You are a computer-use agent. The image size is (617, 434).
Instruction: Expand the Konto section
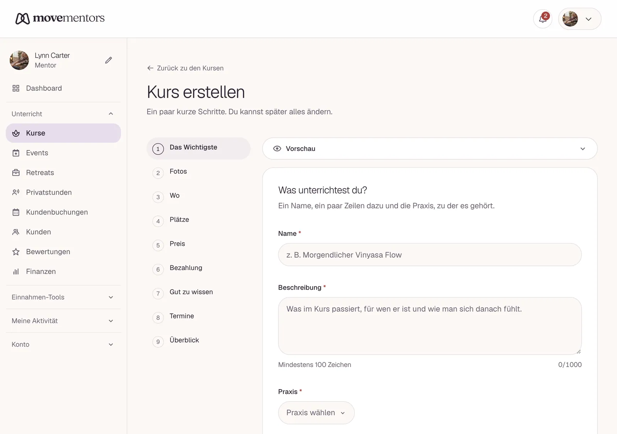click(x=63, y=344)
